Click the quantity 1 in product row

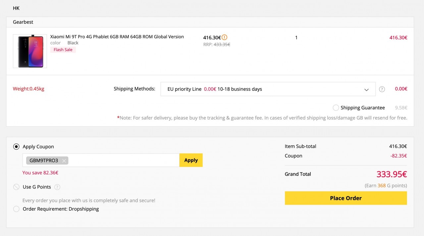point(296,38)
